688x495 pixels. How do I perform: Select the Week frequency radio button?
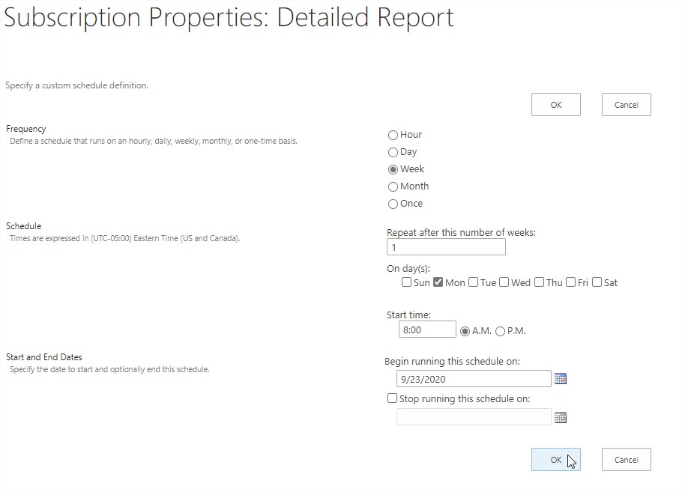tap(393, 169)
